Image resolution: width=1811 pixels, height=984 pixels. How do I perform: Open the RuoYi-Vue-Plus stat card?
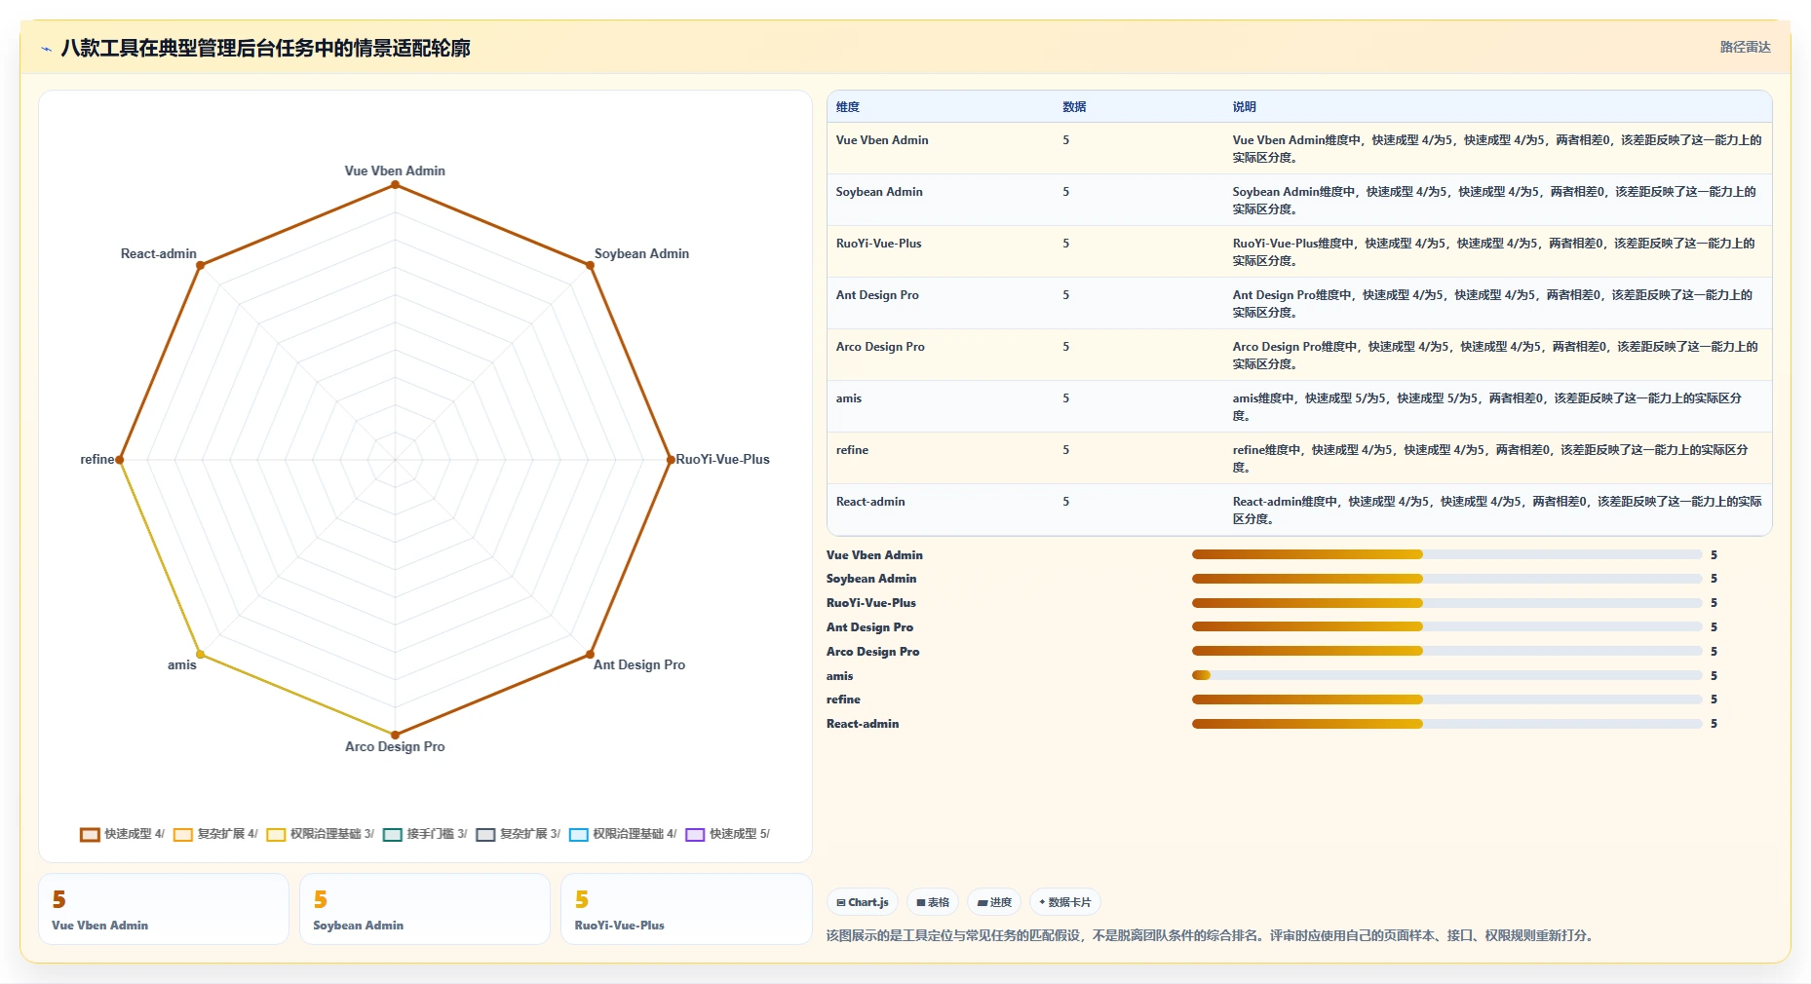(686, 909)
